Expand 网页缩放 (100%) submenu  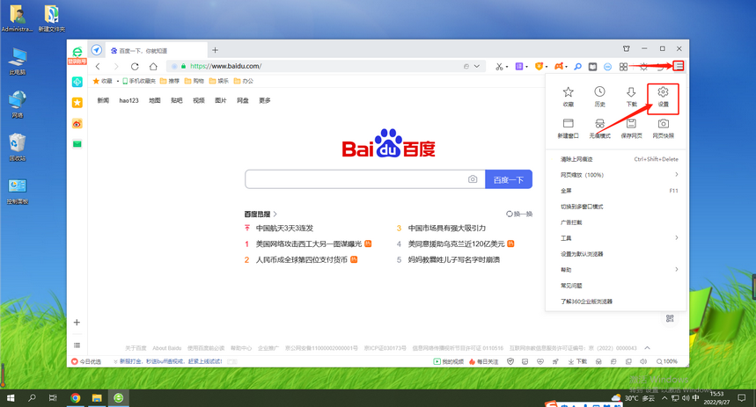point(619,175)
